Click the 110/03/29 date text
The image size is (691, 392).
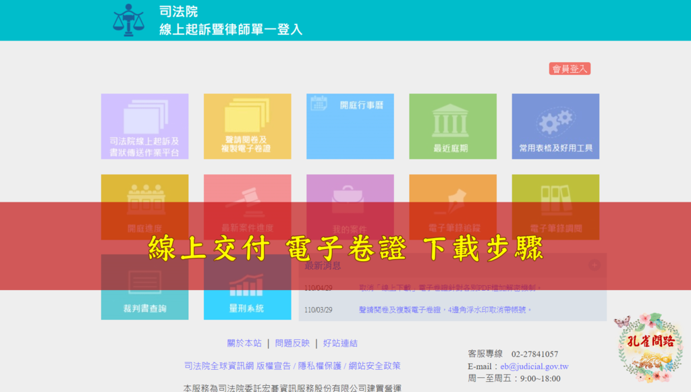(x=319, y=310)
